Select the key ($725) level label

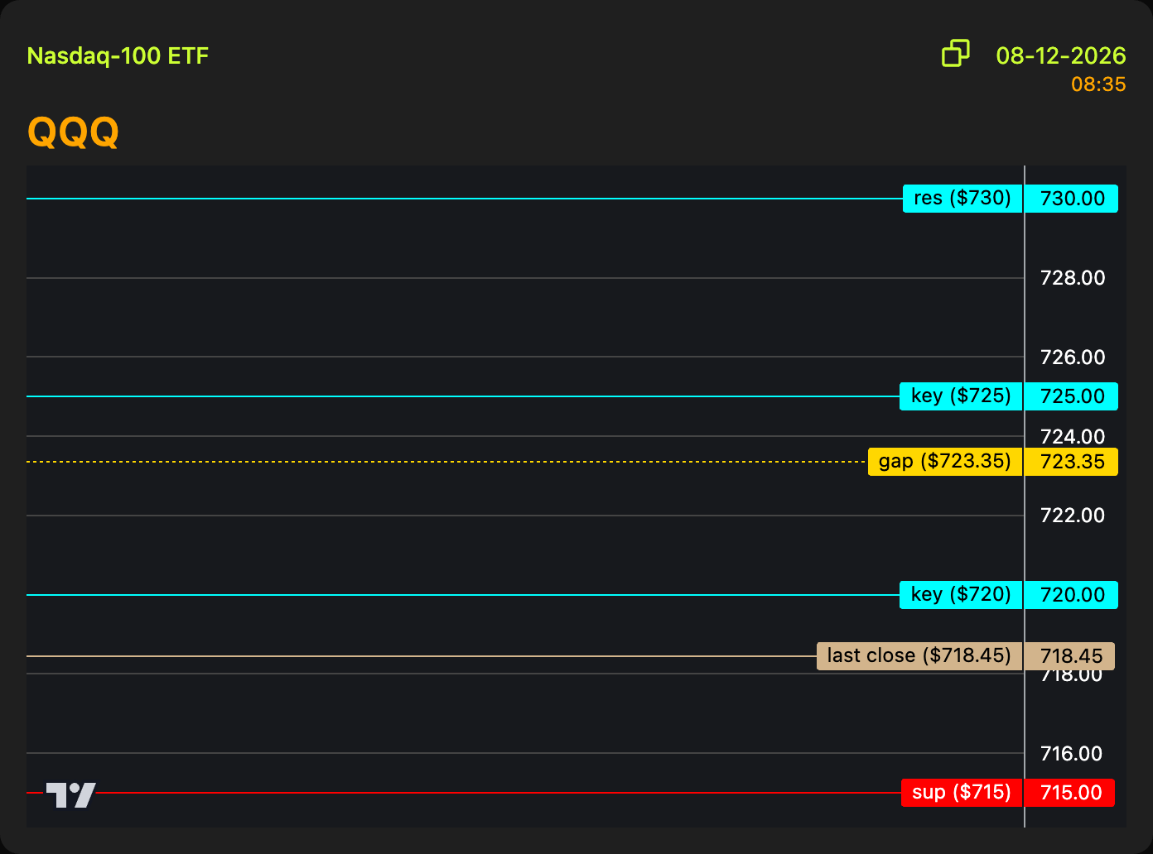[961, 396]
